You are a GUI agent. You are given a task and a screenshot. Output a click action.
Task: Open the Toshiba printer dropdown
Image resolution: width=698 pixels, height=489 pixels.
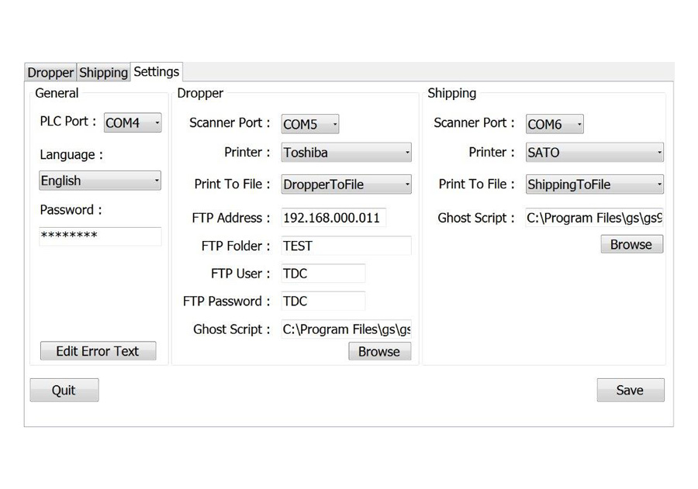346,153
